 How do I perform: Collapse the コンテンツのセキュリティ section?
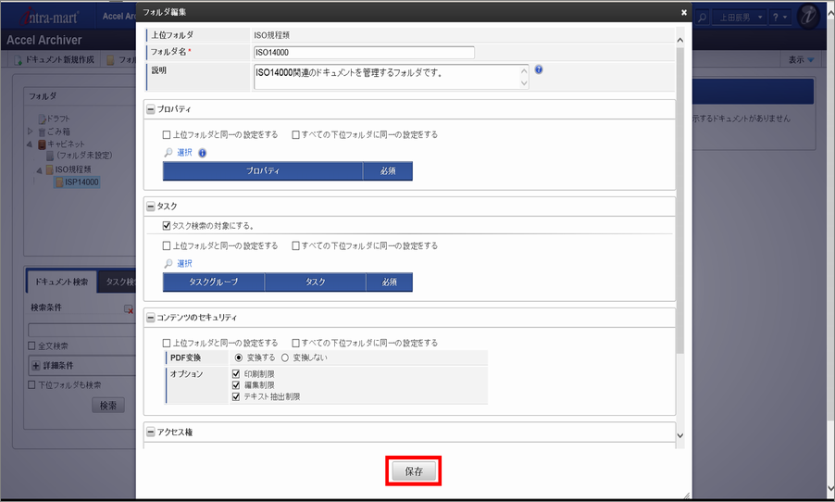tap(151, 318)
